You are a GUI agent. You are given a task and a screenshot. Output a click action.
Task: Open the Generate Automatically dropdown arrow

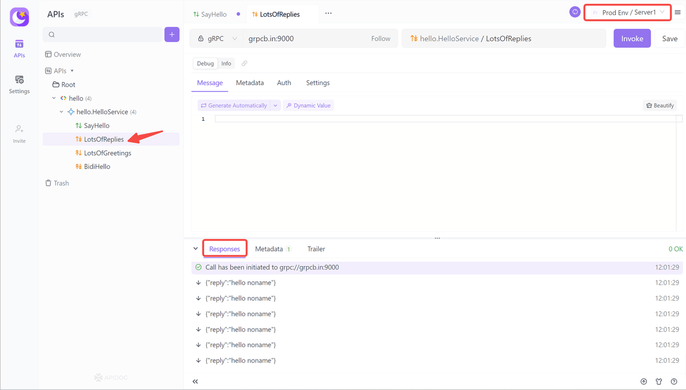click(x=275, y=105)
